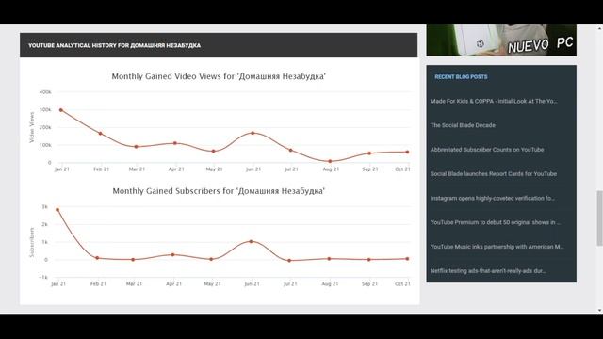The height and width of the screenshot is (339, 603).
Task: Click Sep 21 data point on subscribers chart
Action: click(368, 260)
